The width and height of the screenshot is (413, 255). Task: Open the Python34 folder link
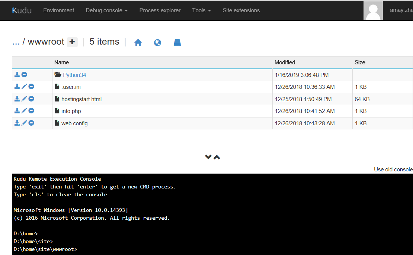(x=74, y=75)
